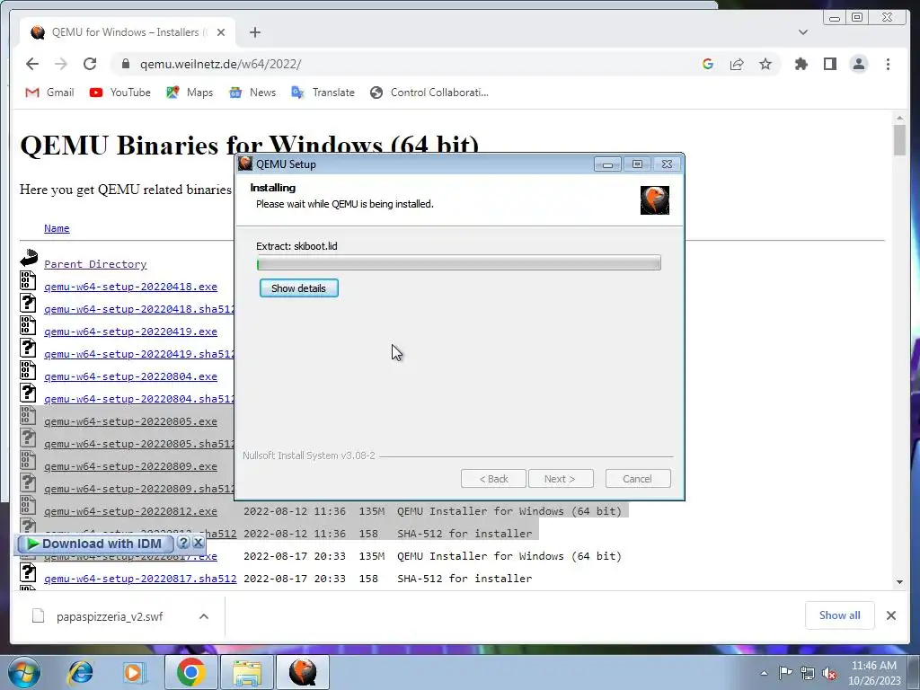Image resolution: width=920 pixels, height=690 pixels.
Task: Click Show all downloads
Action: pos(840,615)
